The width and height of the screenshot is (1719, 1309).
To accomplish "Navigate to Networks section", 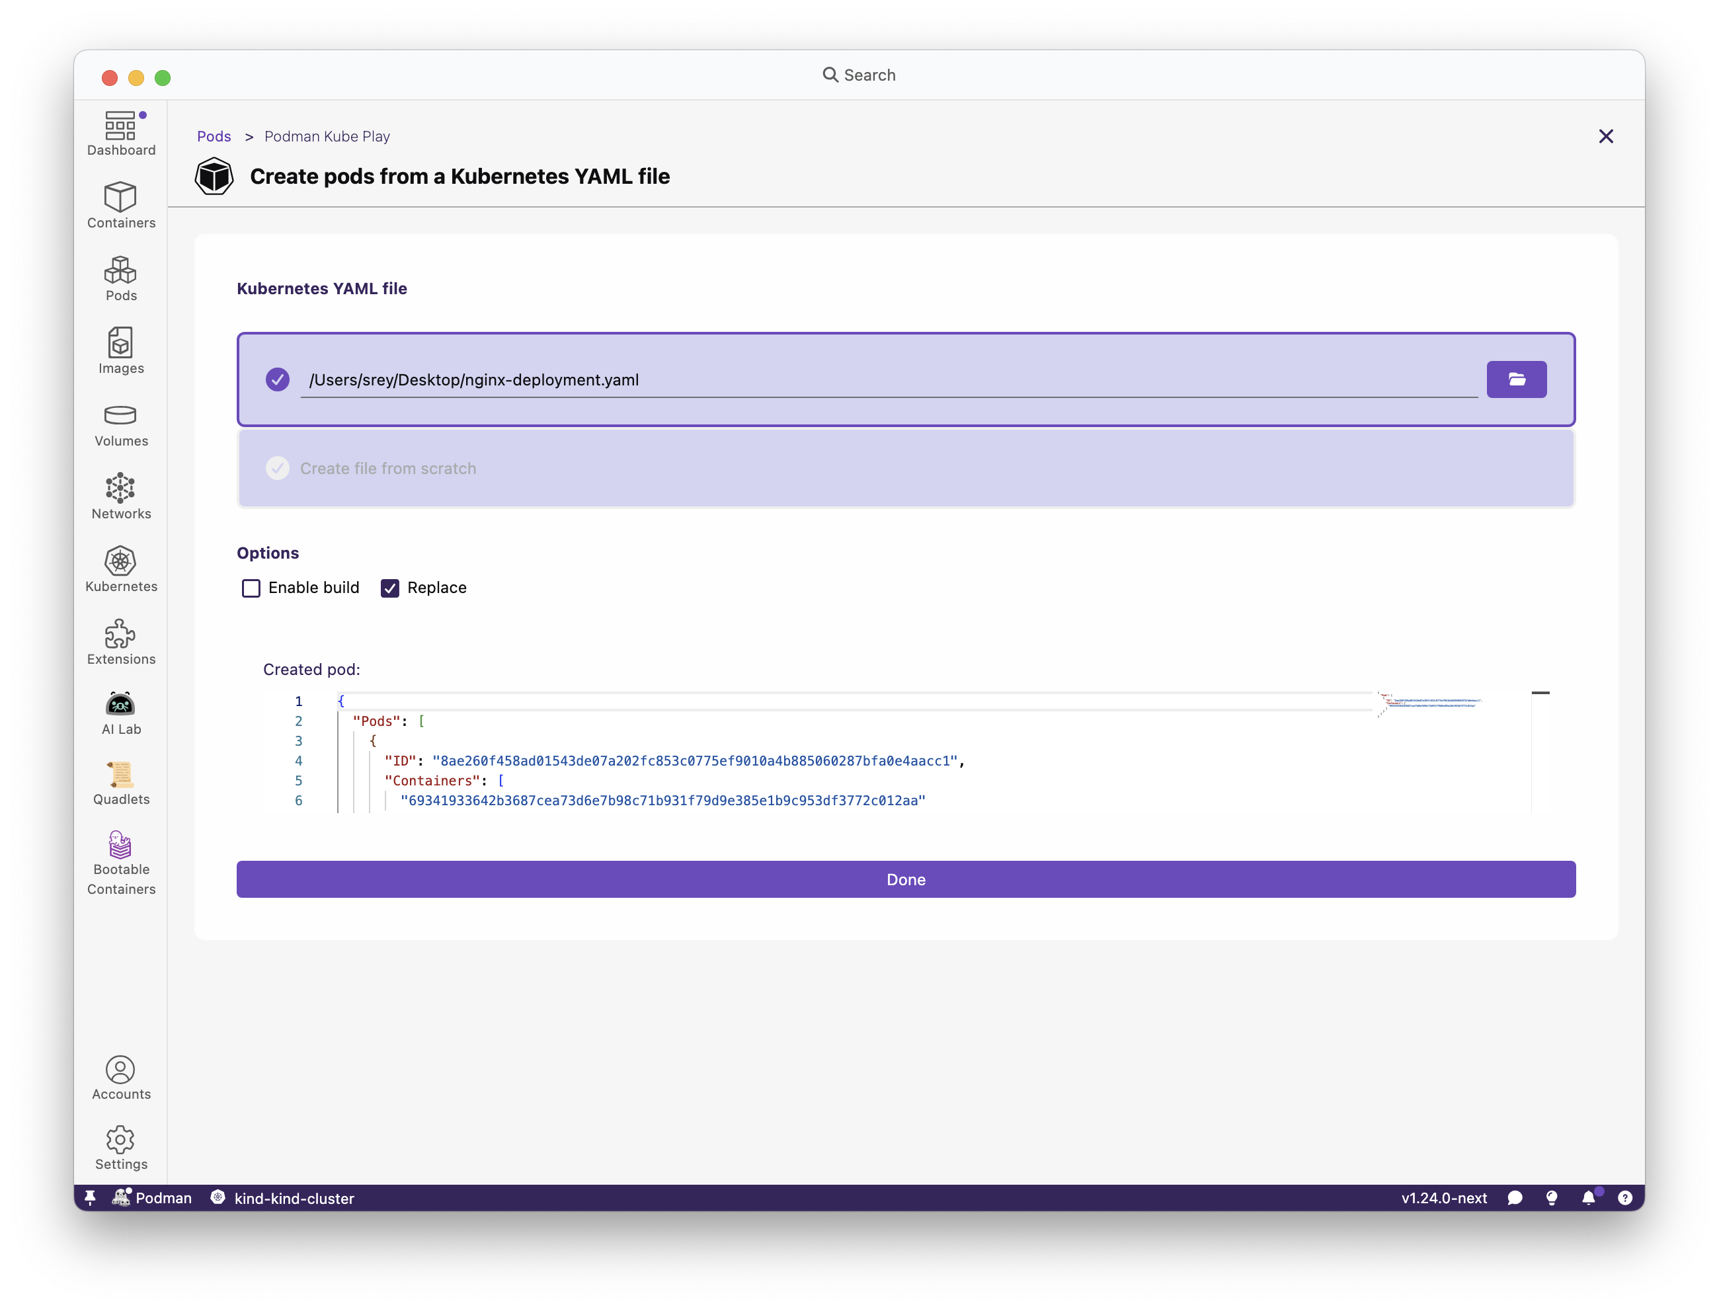I will (121, 497).
